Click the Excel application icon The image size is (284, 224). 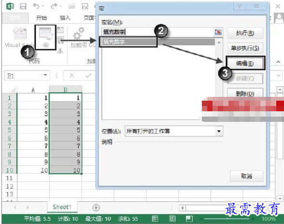click(x=10, y=6)
